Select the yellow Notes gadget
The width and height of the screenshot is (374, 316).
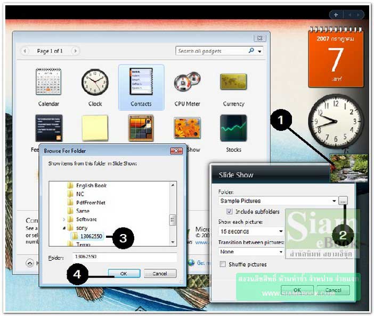pyautogui.click(x=95, y=128)
